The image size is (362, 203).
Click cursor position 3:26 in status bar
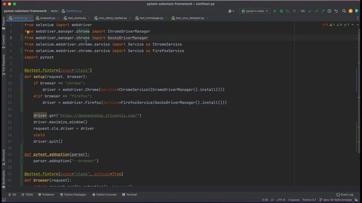(x=265, y=200)
